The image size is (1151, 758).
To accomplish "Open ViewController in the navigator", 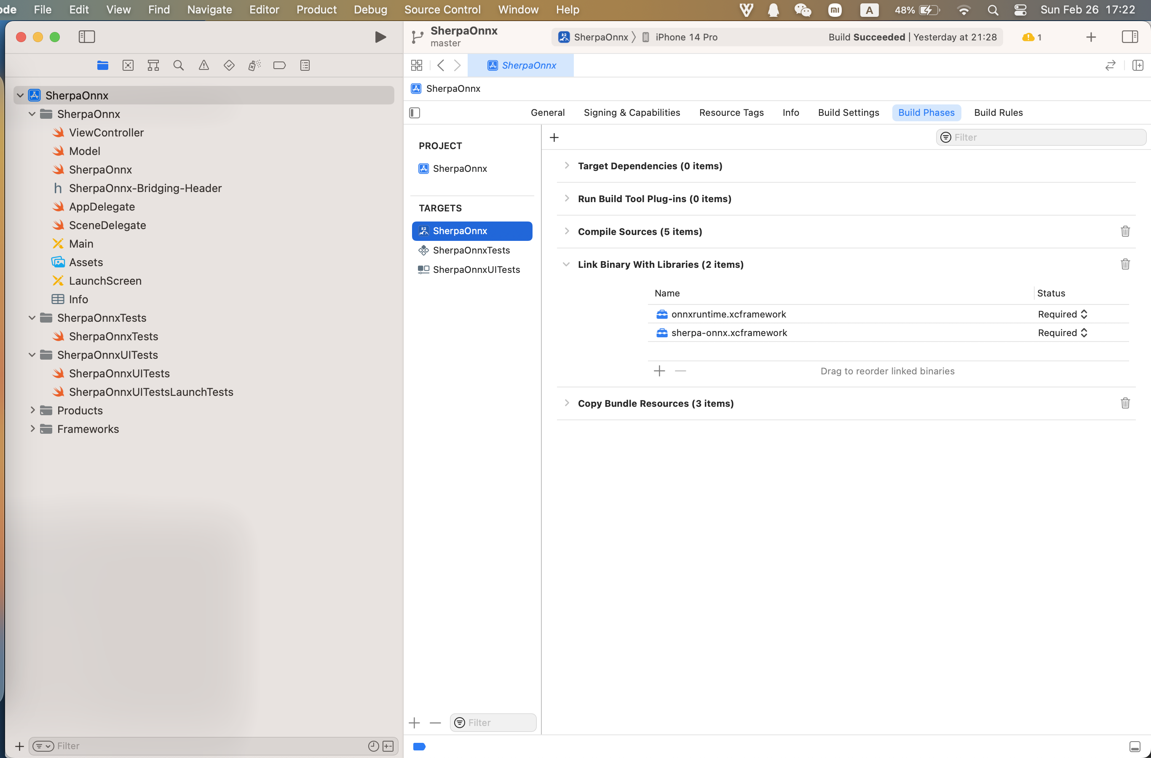I will pyautogui.click(x=106, y=133).
